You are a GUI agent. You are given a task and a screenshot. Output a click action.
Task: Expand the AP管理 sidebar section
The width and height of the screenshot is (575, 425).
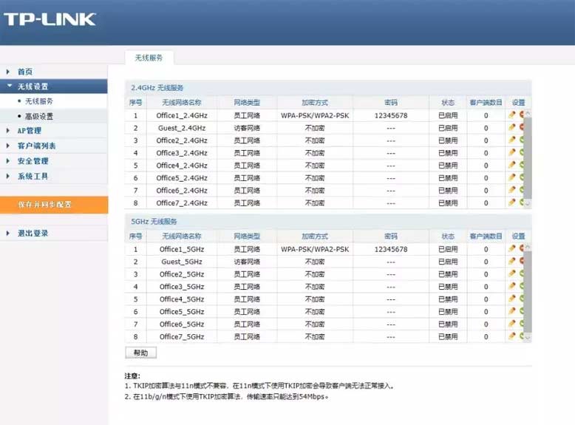[8, 131]
